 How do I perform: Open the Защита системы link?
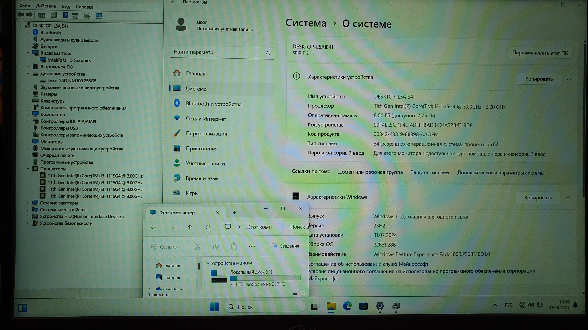(x=430, y=172)
